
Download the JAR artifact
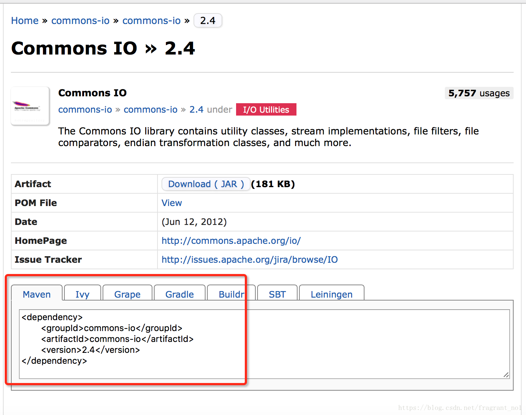point(206,184)
